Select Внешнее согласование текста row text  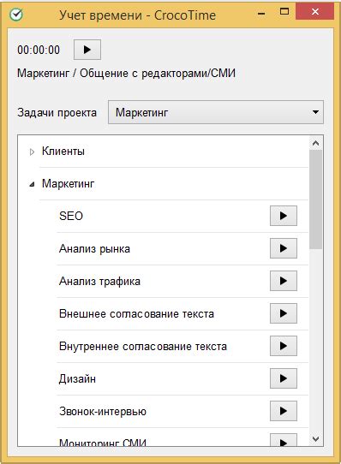click(136, 313)
